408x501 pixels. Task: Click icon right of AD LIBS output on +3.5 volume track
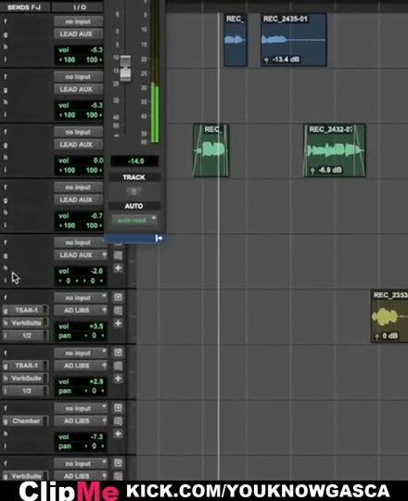[118, 310]
